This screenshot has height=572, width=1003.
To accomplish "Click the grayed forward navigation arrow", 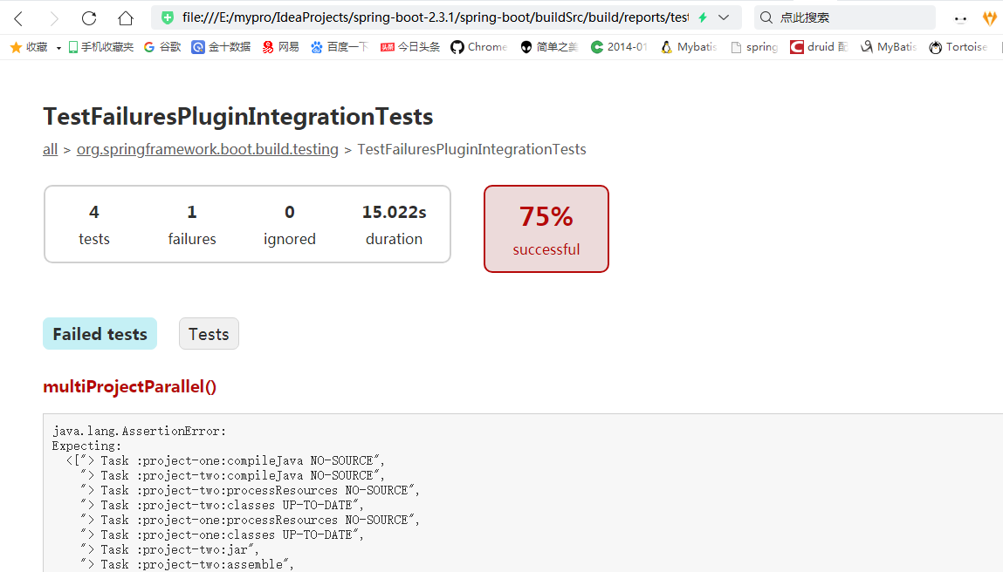I will click(x=54, y=17).
